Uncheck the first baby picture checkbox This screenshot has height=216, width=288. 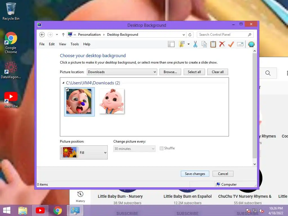point(67,90)
